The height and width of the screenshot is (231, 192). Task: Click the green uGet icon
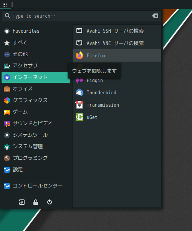[x=79, y=117]
